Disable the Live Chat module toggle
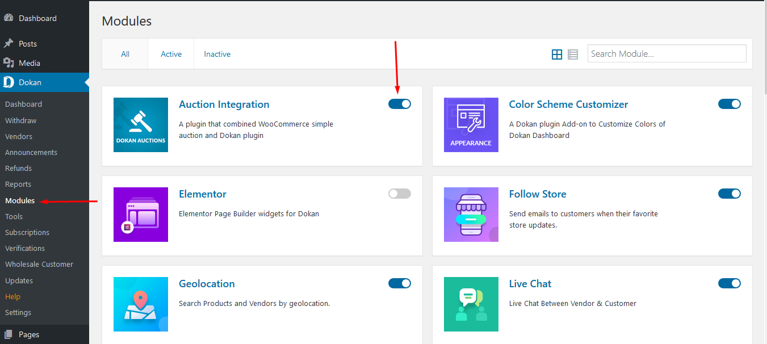The image size is (767, 344). 730,283
